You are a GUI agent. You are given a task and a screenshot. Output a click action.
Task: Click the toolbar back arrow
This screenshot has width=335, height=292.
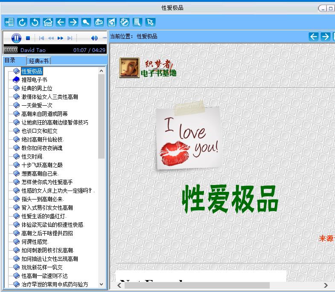click(61, 22)
